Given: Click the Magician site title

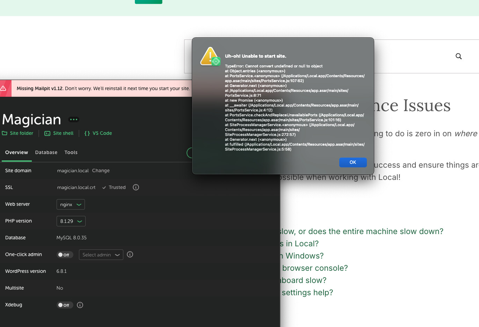Looking at the screenshot, I should point(31,119).
